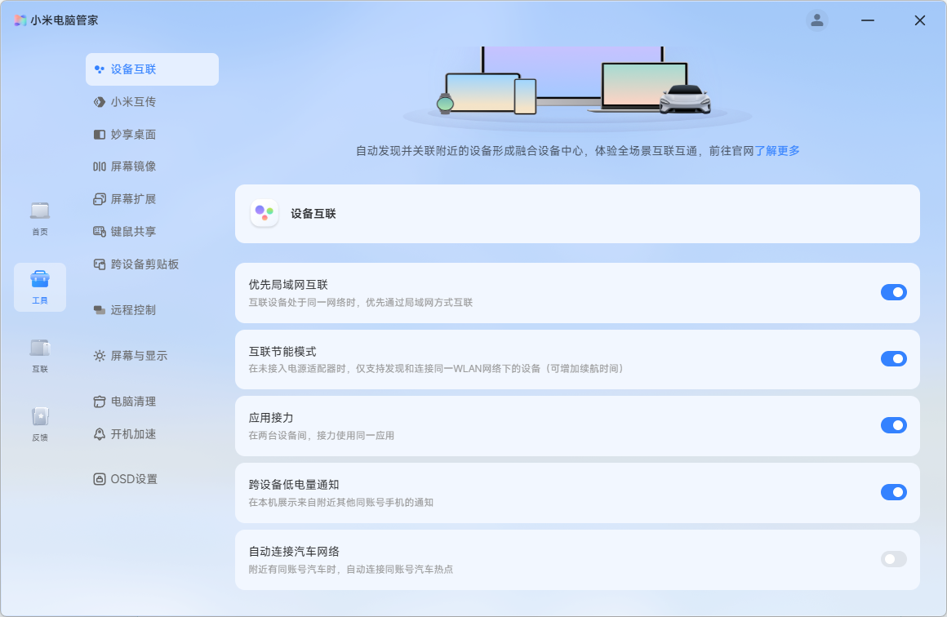947x617 pixels.
Task: Click the 应用接力 setting title
Action: click(271, 418)
